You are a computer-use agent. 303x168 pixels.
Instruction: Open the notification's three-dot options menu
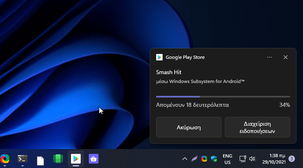click(270, 57)
